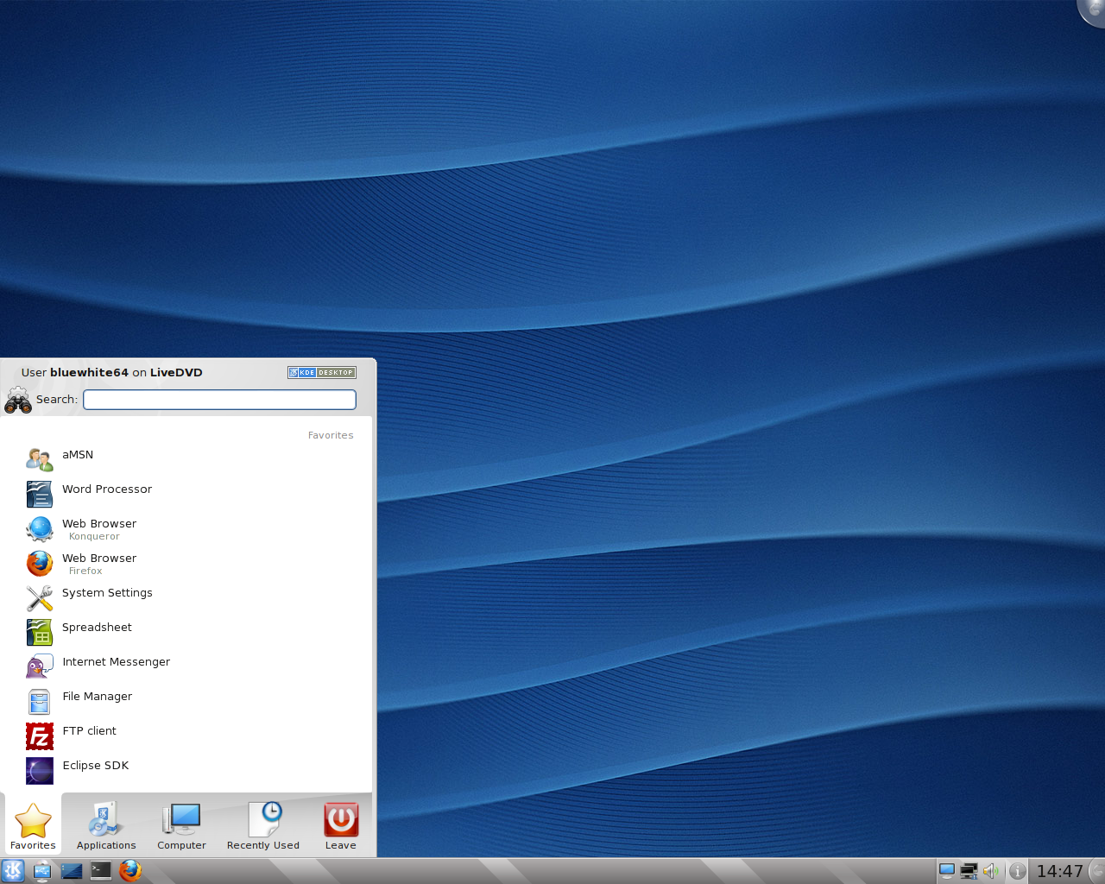Open System Settings
The width and height of the screenshot is (1105, 884).
click(x=107, y=593)
